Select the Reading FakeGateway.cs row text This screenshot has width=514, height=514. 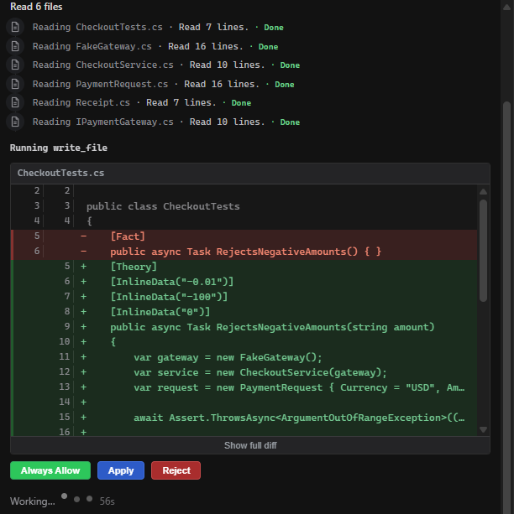coord(155,47)
